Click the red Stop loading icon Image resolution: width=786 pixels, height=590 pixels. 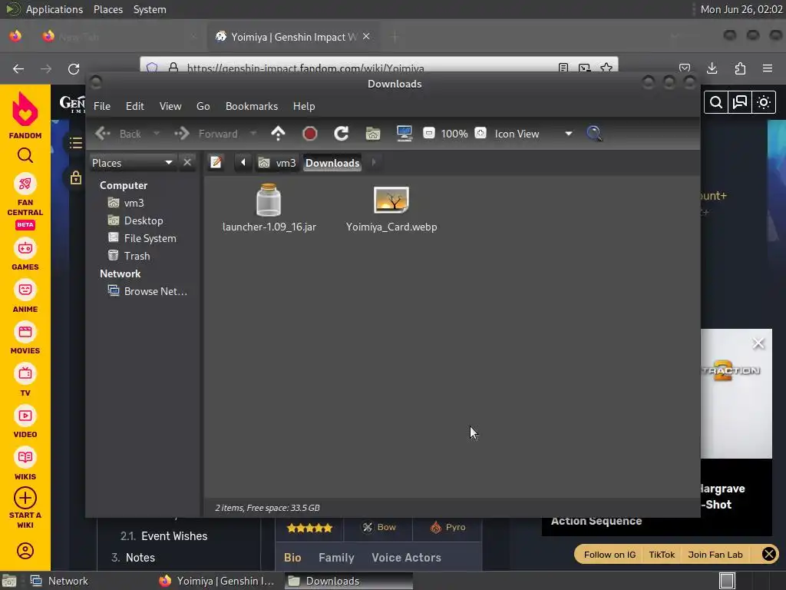coord(310,134)
